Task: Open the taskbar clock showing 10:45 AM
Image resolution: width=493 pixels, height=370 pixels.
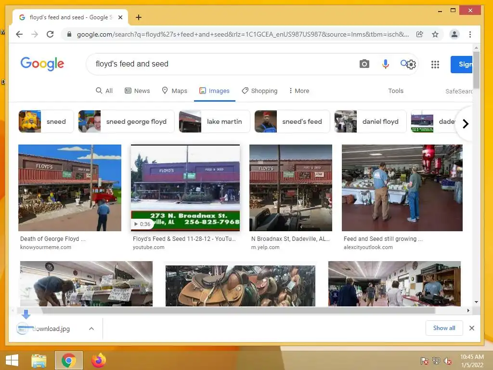Action: point(472,361)
